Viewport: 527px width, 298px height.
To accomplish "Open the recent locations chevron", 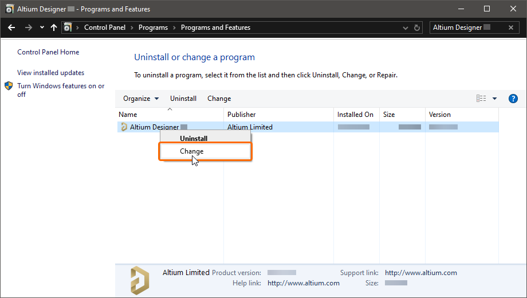I will coord(42,28).
